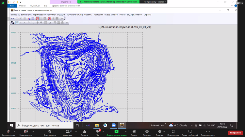Toggle Включить звук microphone button
This screenshot has width=245, height=137.
coord(8,131)
